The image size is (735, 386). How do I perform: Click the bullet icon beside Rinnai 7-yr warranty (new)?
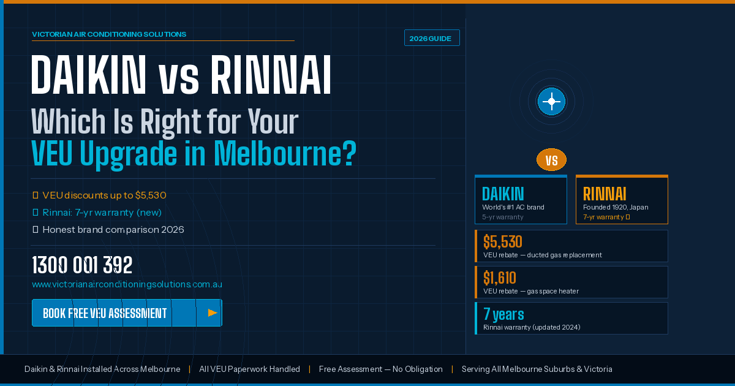35,213
